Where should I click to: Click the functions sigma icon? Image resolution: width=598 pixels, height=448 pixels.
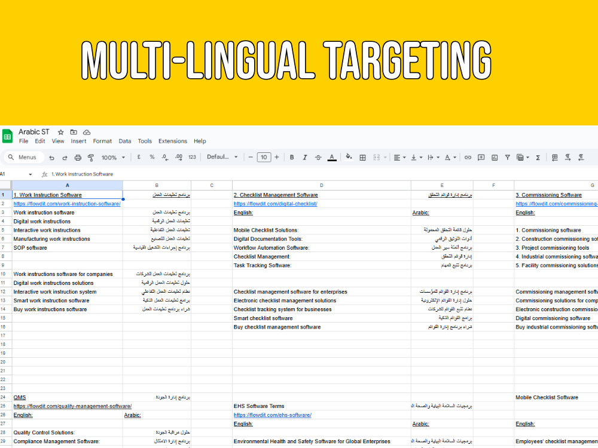pos(538,157)
